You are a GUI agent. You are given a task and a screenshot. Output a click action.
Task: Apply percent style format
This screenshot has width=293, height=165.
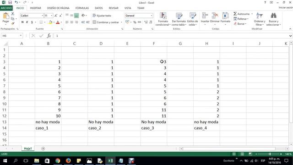(135, 22)
